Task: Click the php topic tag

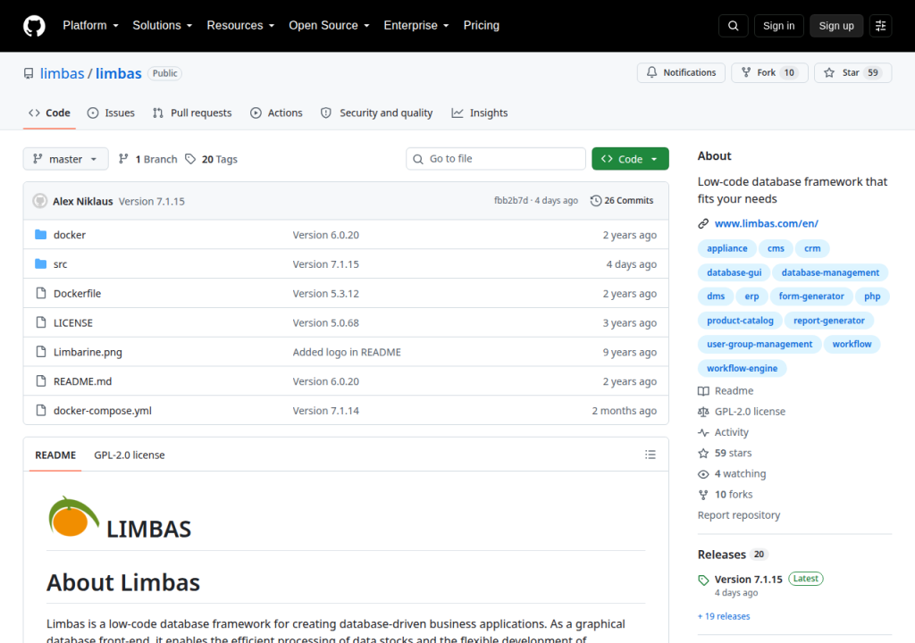Action: point(872,296)
